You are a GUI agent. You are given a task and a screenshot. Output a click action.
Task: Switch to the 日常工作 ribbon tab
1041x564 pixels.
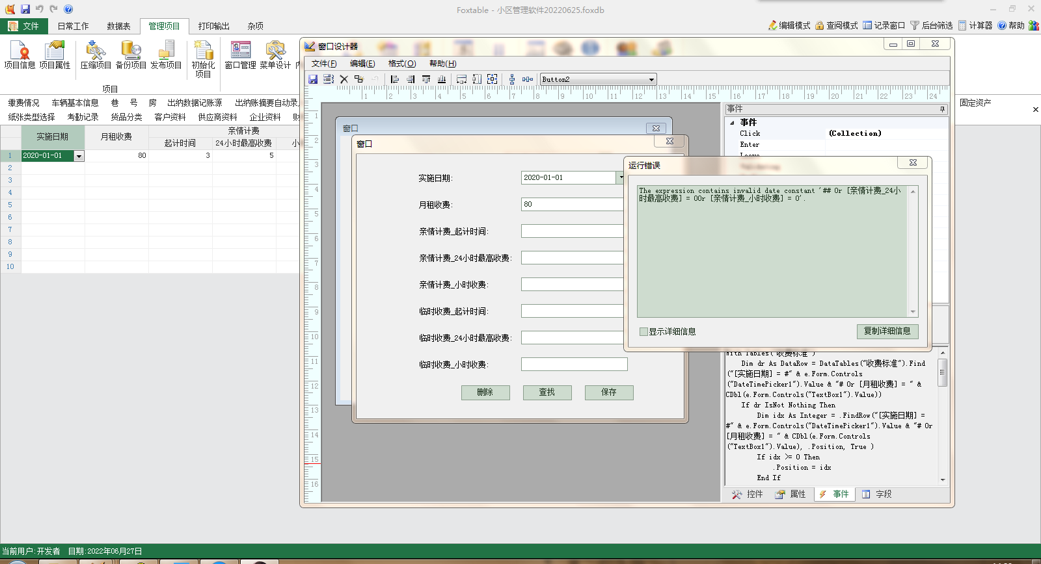(73, 26)
